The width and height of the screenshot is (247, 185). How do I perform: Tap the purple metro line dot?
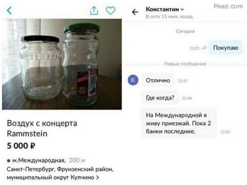pyautogui.click(x=8, y=161)
